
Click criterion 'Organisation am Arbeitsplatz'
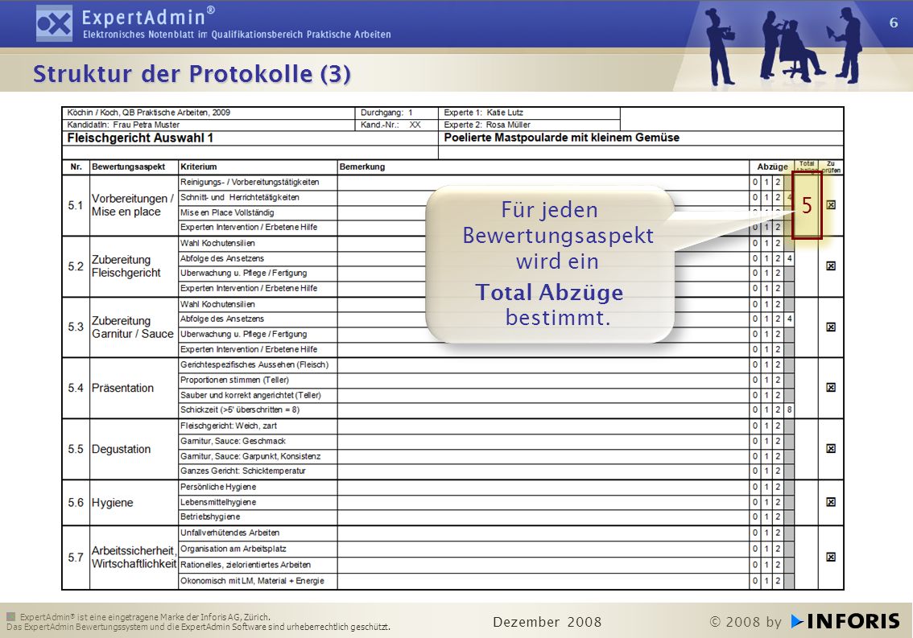click(x=233, y=549)
